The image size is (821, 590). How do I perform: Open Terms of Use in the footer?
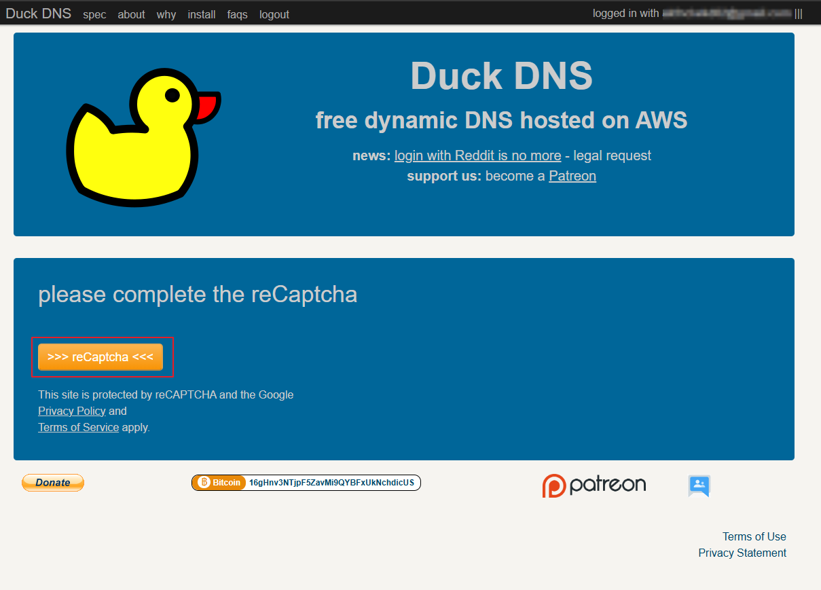754,536
